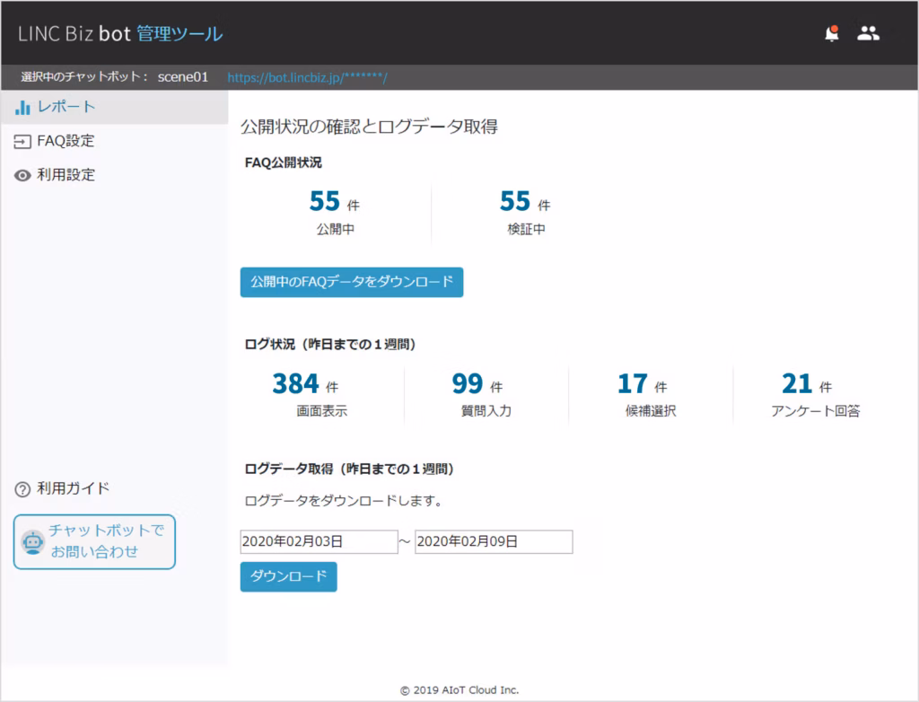
Task: Open the 利用ガイド help link
Action: [x=73, y=488]
